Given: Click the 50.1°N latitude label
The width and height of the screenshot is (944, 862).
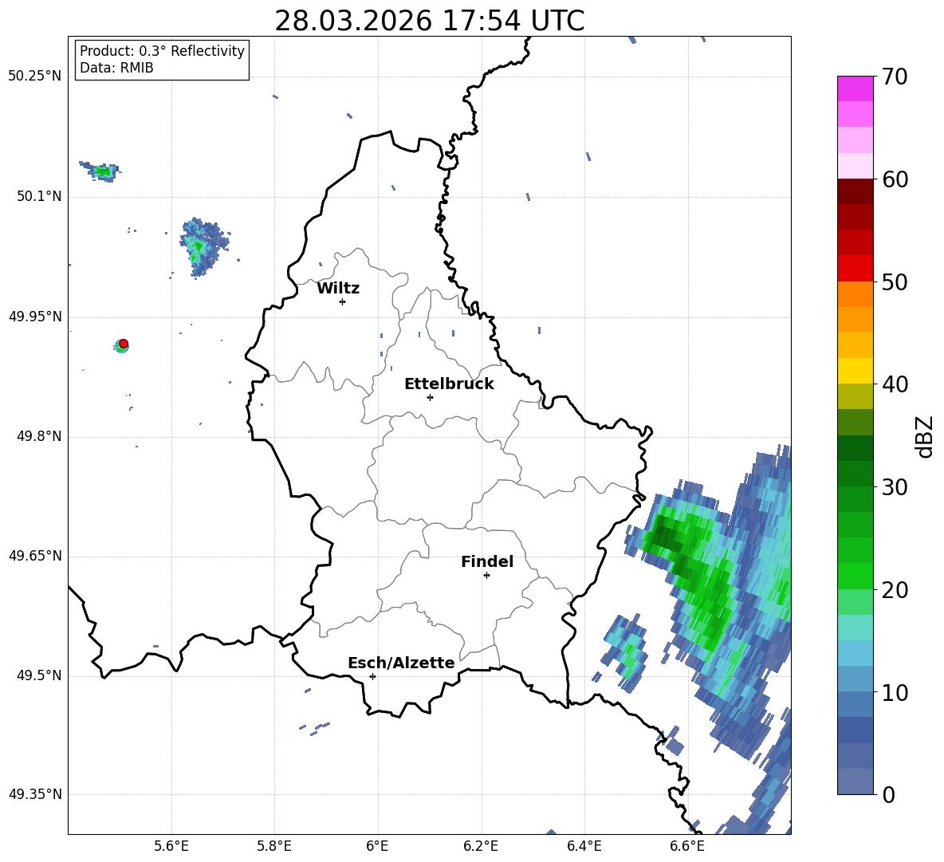Looking at the screenshot, I should (x=39, y=196).
